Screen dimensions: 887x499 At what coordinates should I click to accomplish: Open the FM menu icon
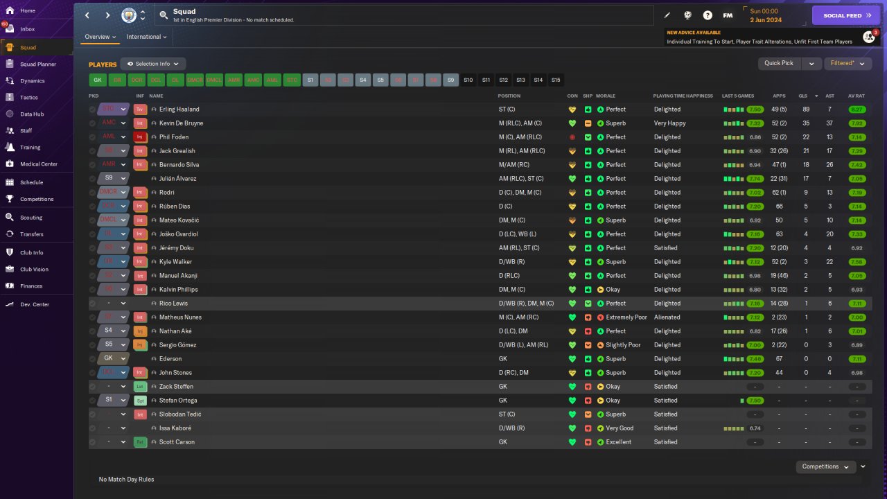click(x=728, y=15)
